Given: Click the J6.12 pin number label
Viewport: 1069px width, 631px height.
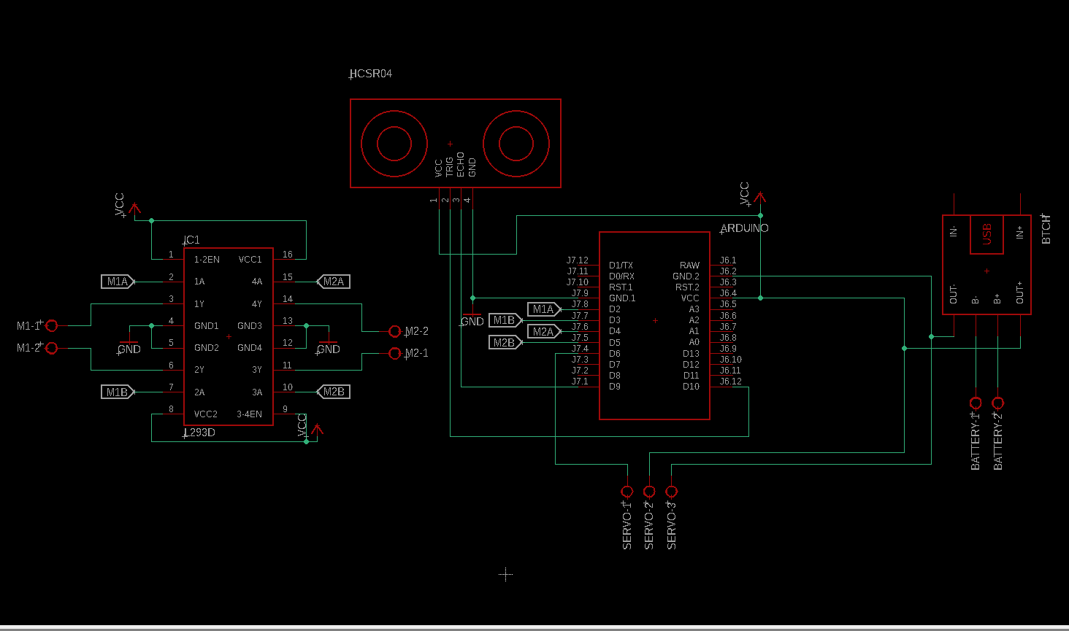Looking at the screenshot, I should coord(730,382).
